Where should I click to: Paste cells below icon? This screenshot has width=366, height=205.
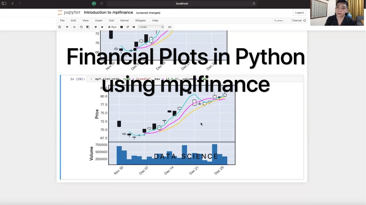click(x=88, y=27)
